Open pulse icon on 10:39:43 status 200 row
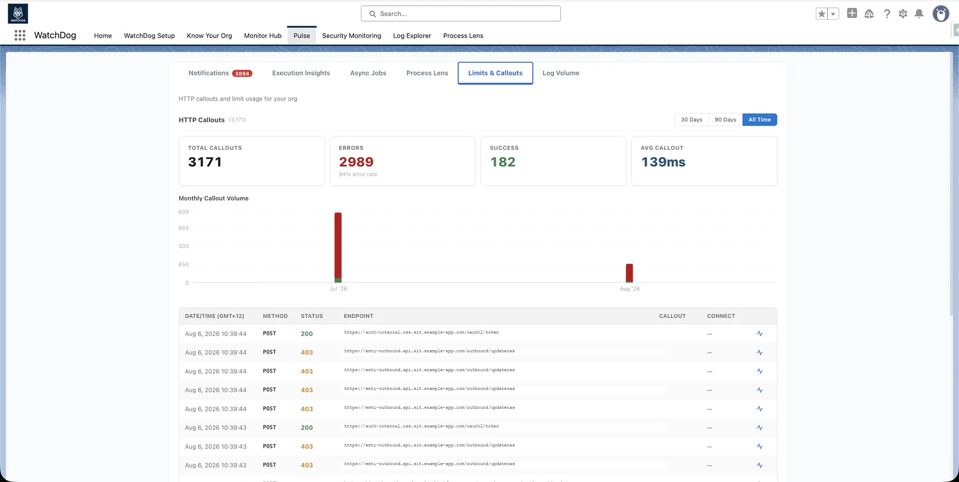Viewport: 959px width, 482px height. coord(759,428)
